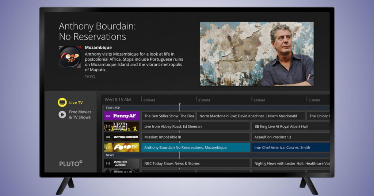Screen dimensions: 374x196
Task: Select the Live TV icon
Action: 62,102
